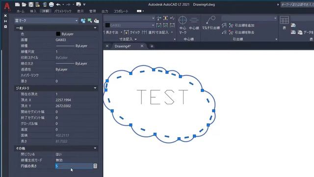Expand the 寸法記入 panel
Image resolution: width=314 pixels, height=177 pixels.
[128, 39]
